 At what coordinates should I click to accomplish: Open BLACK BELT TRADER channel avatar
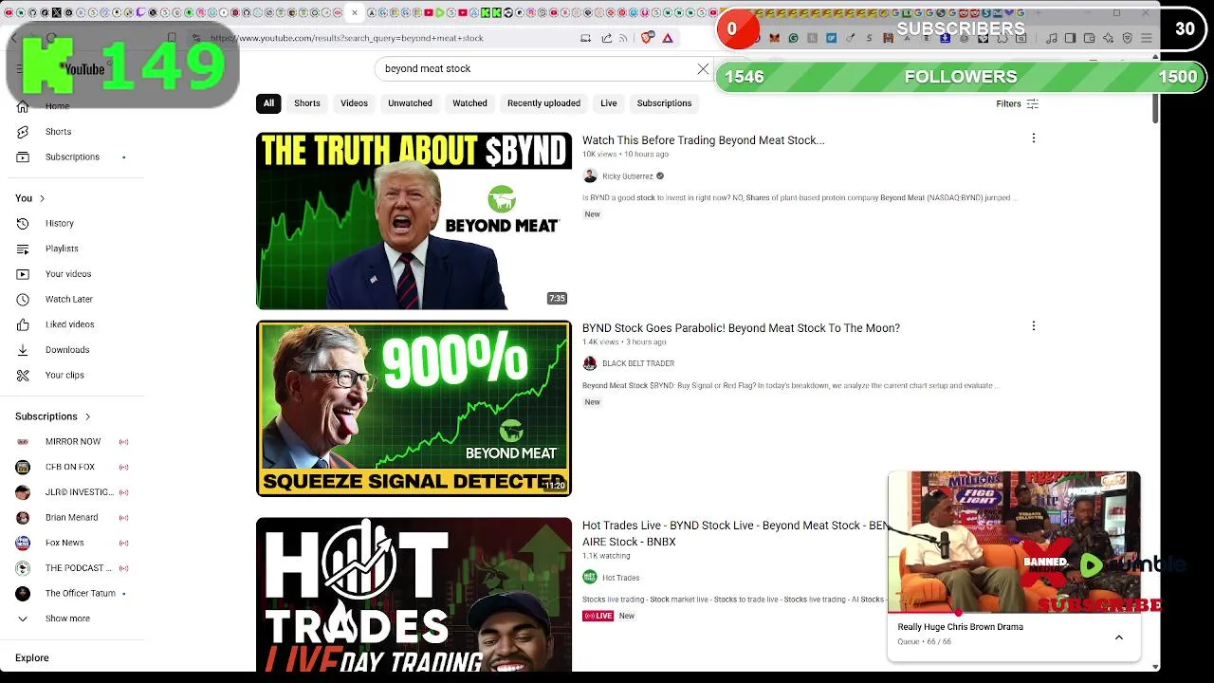pyautogui.click(x=590, y=363)
